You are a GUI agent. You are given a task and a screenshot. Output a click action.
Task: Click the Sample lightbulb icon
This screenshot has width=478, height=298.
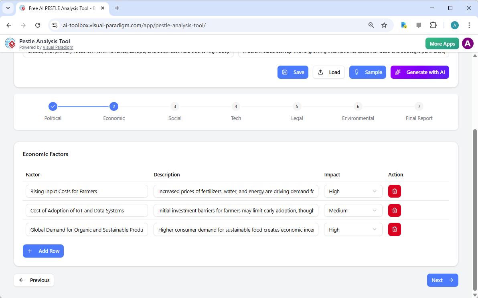pyautogui.click(x=356, y=72)
